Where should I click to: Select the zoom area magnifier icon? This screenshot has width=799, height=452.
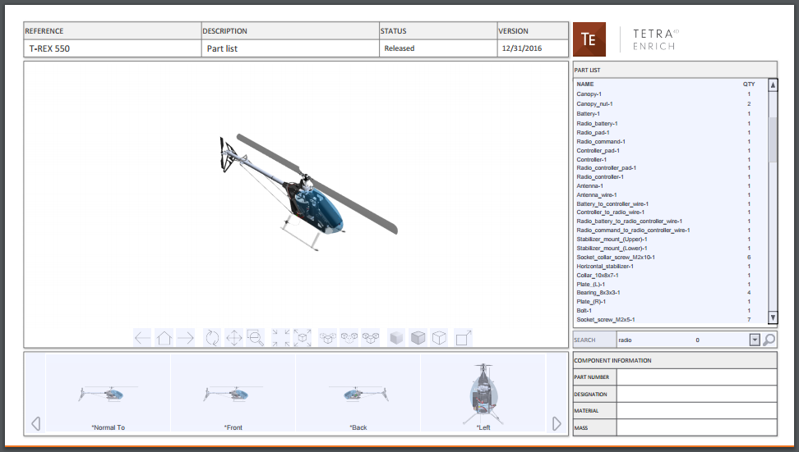pyautogui.click(x=256, y=338)
